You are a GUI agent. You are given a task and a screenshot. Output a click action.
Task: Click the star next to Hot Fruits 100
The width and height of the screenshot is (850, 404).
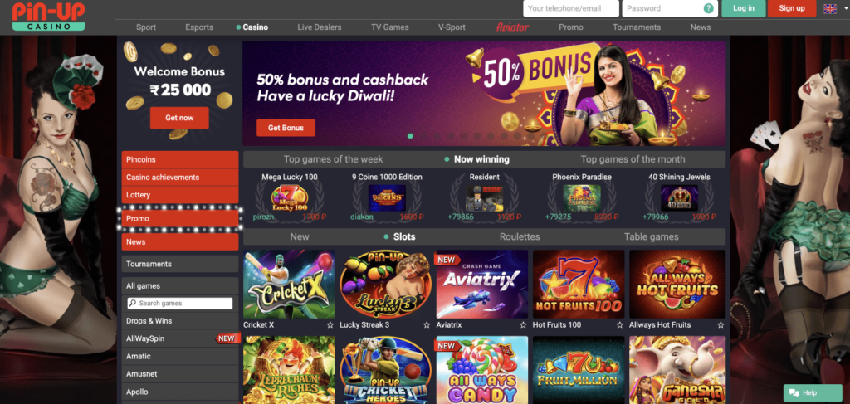point(619,325)
